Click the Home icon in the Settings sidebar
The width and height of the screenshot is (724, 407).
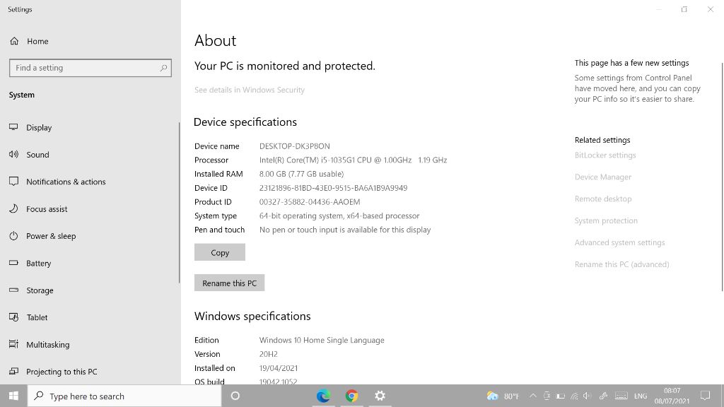[x=14, y=41]
